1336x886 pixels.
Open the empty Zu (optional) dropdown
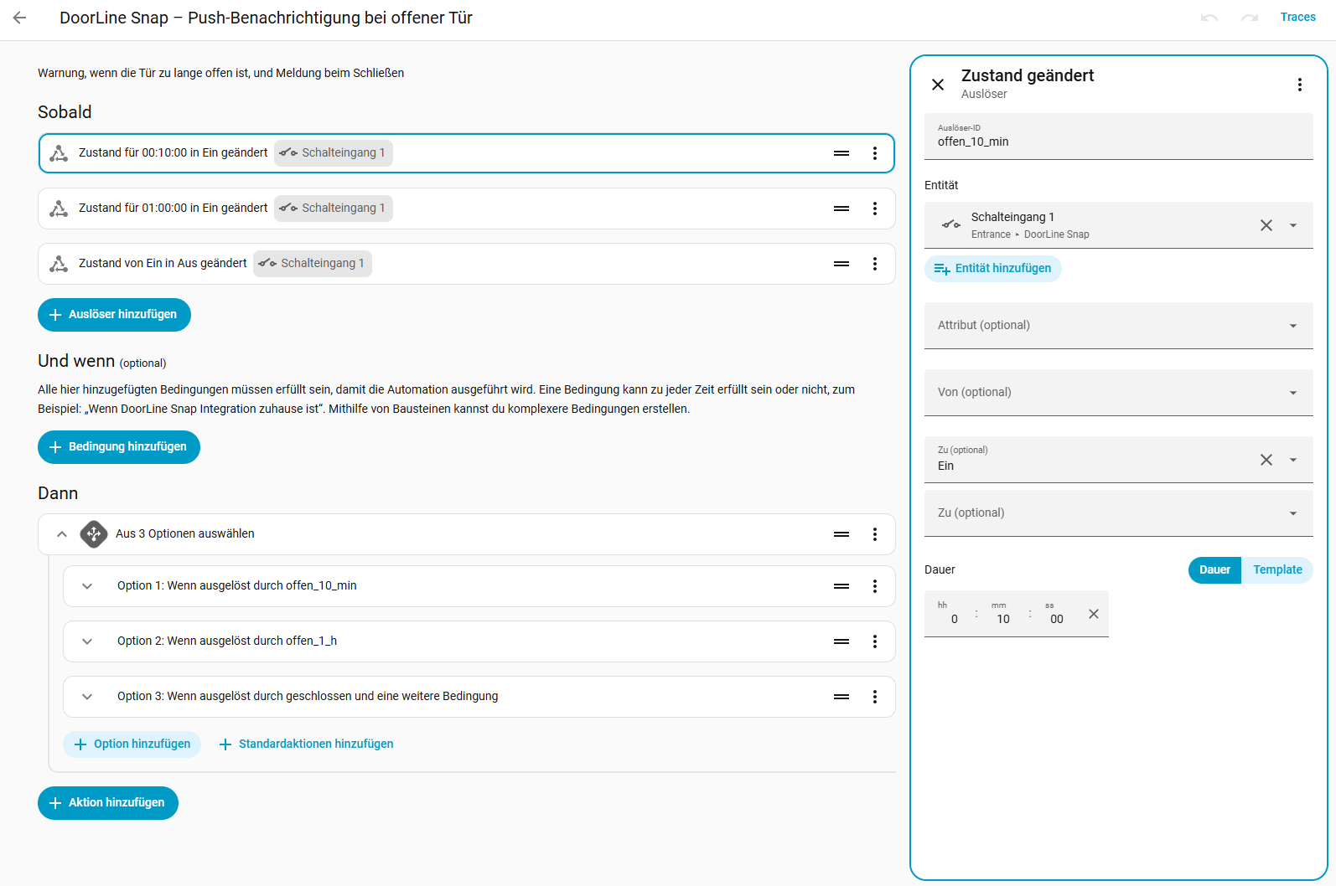coord(1118,513)
